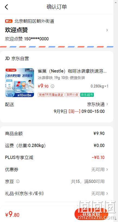The image size is (118, 222).
Task: Tap the 确认订单 page title
Action: [57, 7]
